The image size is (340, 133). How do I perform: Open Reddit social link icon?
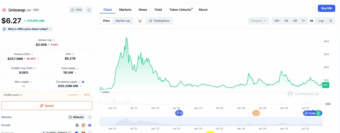[x=83, y=125]
